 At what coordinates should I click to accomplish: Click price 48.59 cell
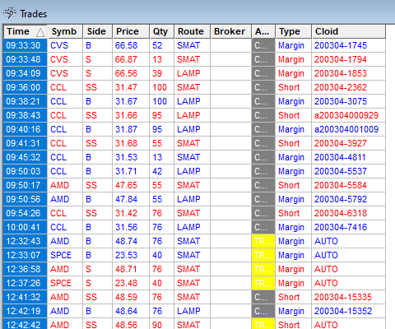[x=126, y=297]
